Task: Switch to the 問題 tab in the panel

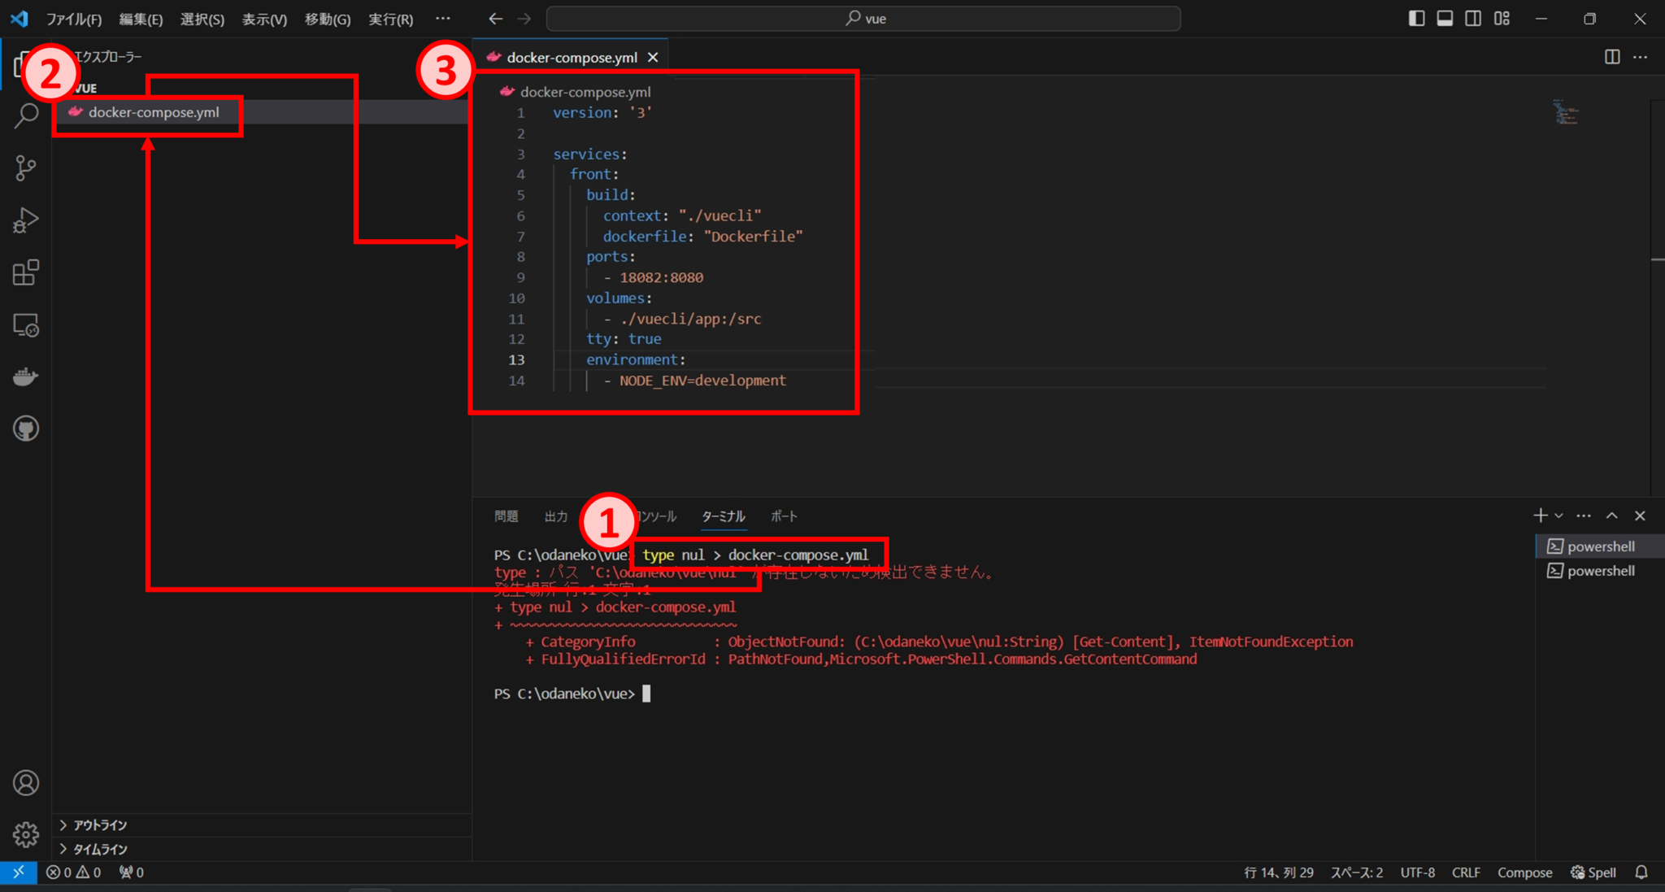Action: point(506,516)
